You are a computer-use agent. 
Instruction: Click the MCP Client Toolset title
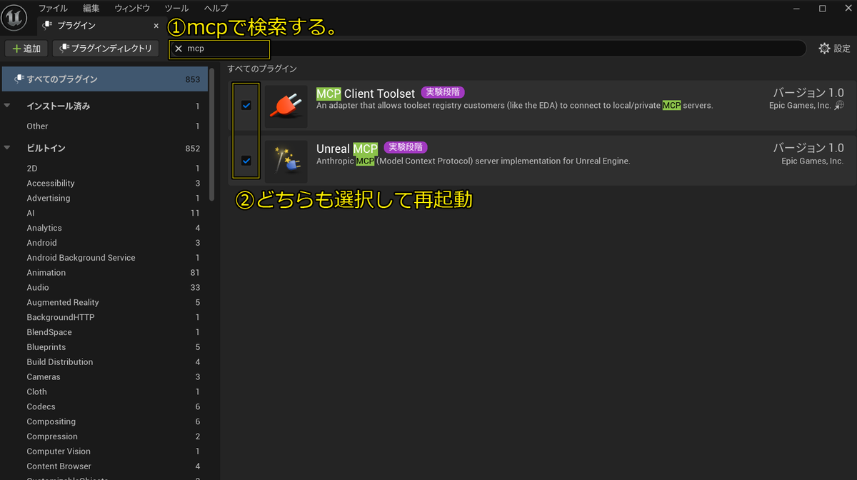pyautogui.click(x=366, y=94)
